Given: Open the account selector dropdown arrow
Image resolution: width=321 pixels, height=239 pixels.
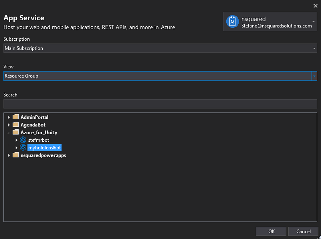Looking at the screenshot, I should coord(313,22).
